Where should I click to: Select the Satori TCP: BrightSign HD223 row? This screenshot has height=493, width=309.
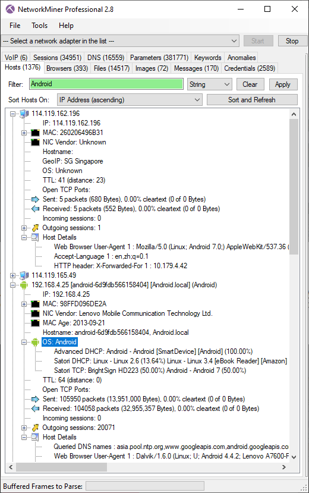[x=150, y=370]
